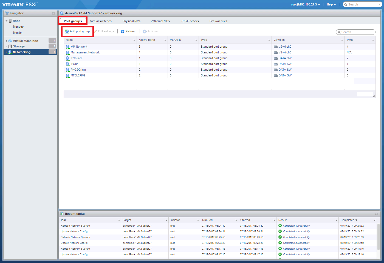Screen dimensions: 384x263
Task: Minimize the Recent tasks panel
Action: point(376,214)
